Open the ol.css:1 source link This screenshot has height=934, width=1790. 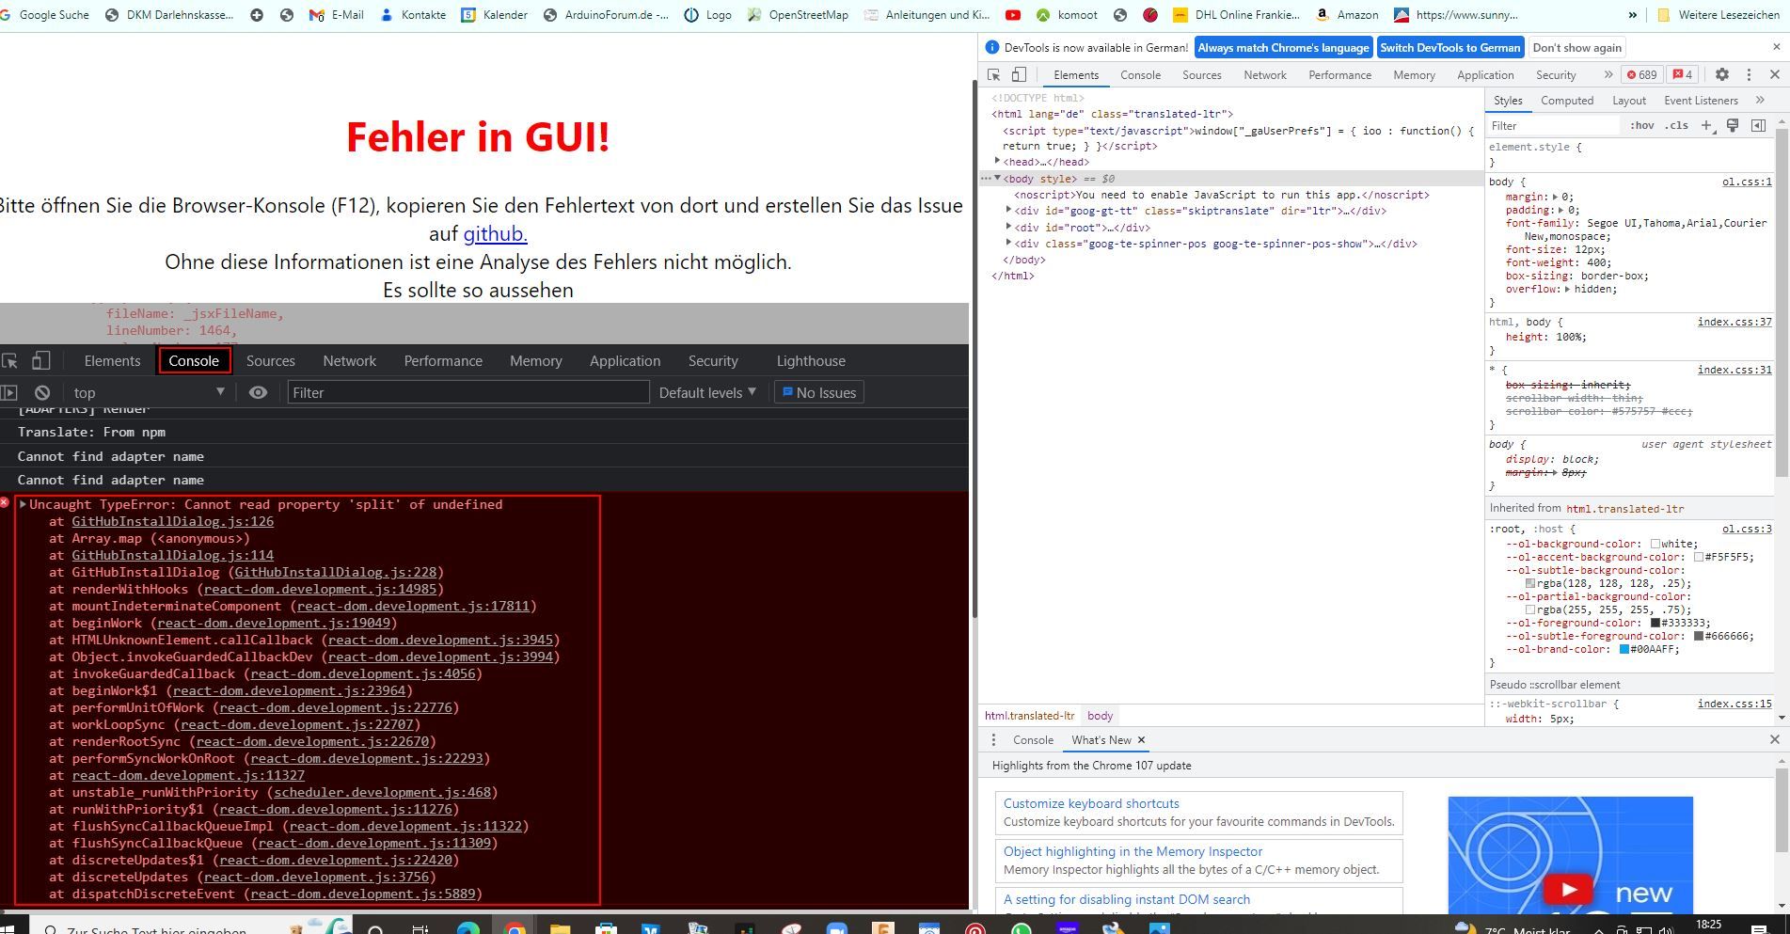click(x=1747, y=182)
